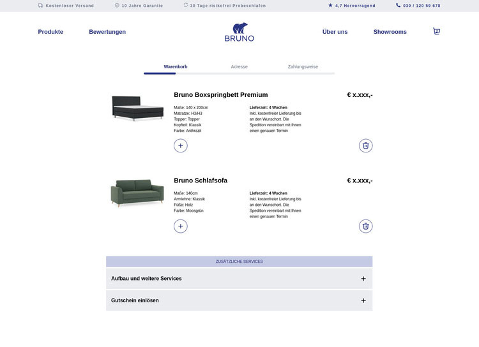Image resolution: width=479 pixels, height=347 pixels.
Task: Click the checkout progress bar
Action: click(x=239, y=73)
